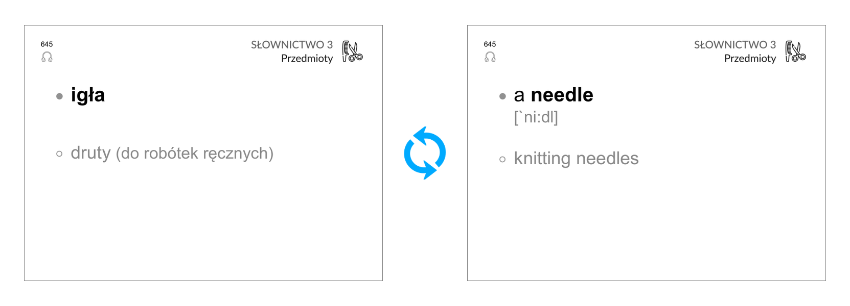Viewport: 850px width, 306px height.
Task: Click the hollow bullet beside 'knitting needles'
Action: [502, 160]
